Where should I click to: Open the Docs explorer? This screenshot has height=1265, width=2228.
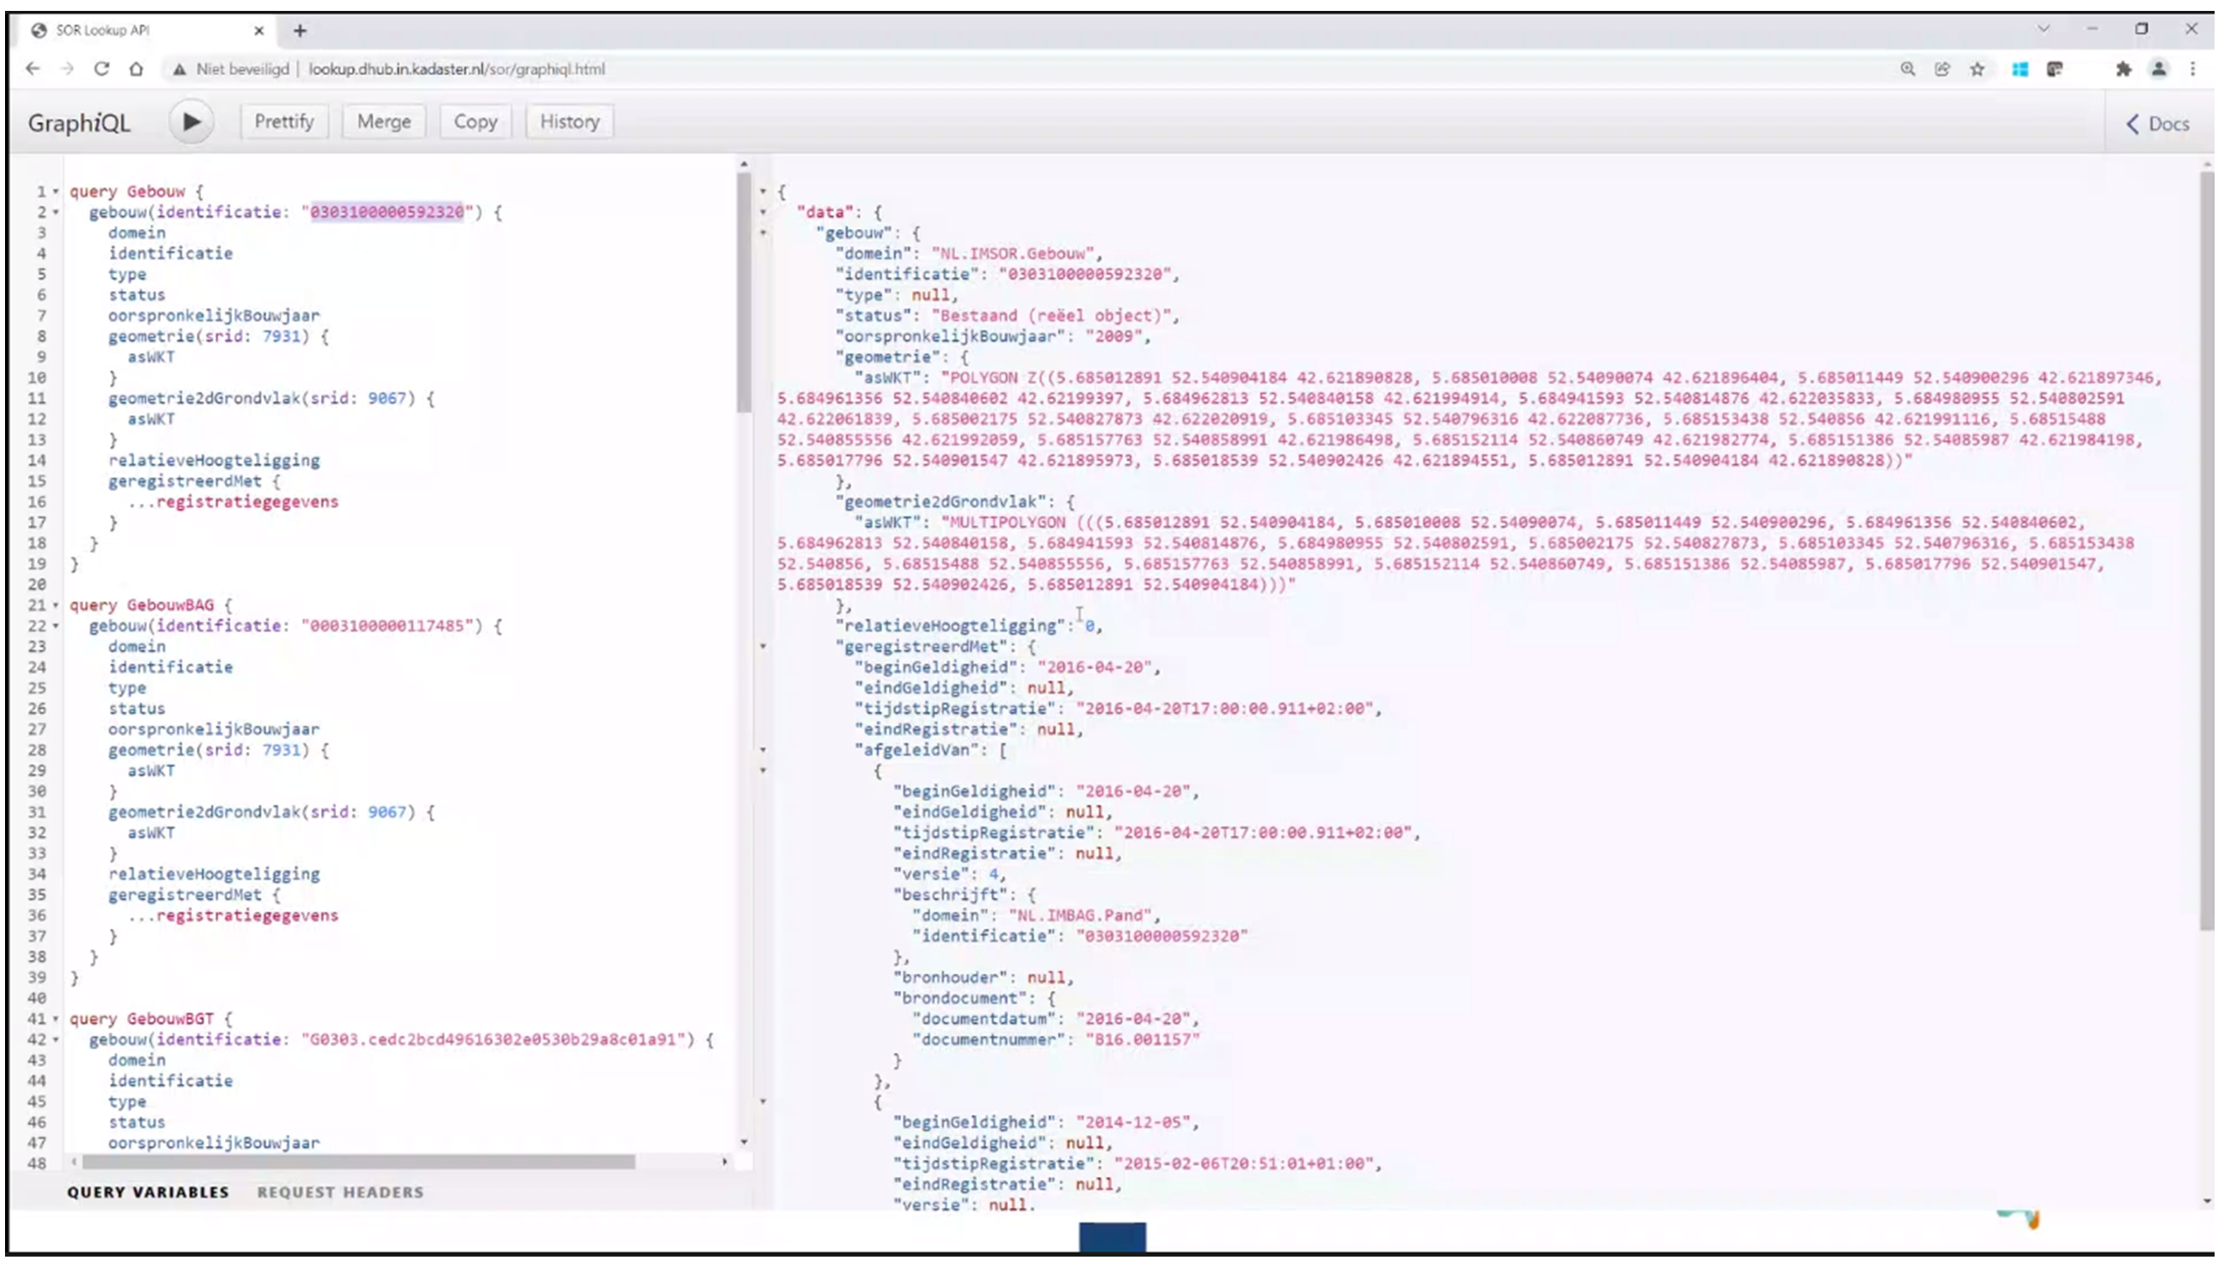(2158, 123)
